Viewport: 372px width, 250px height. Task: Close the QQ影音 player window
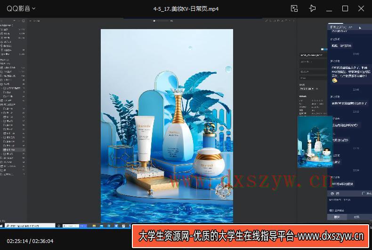click(361, 8)
